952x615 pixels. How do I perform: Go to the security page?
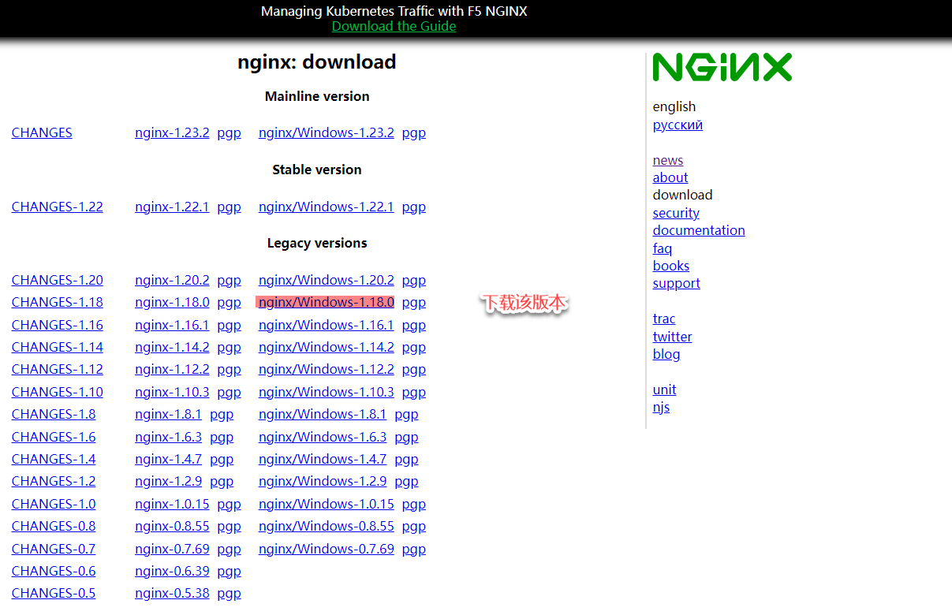coord(676,213)
